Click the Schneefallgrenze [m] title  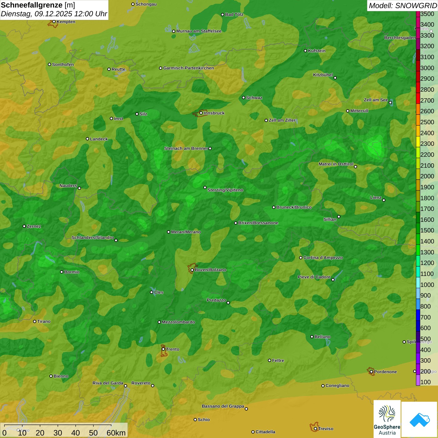point(38,5)
